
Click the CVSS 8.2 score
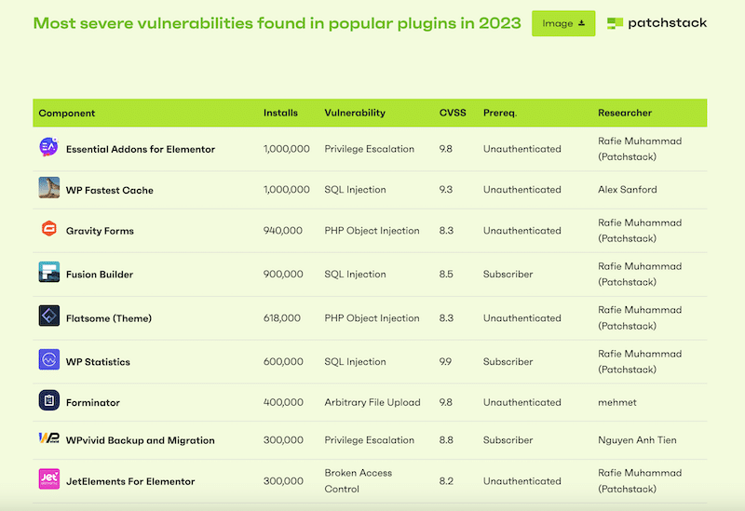pos(446,480)
